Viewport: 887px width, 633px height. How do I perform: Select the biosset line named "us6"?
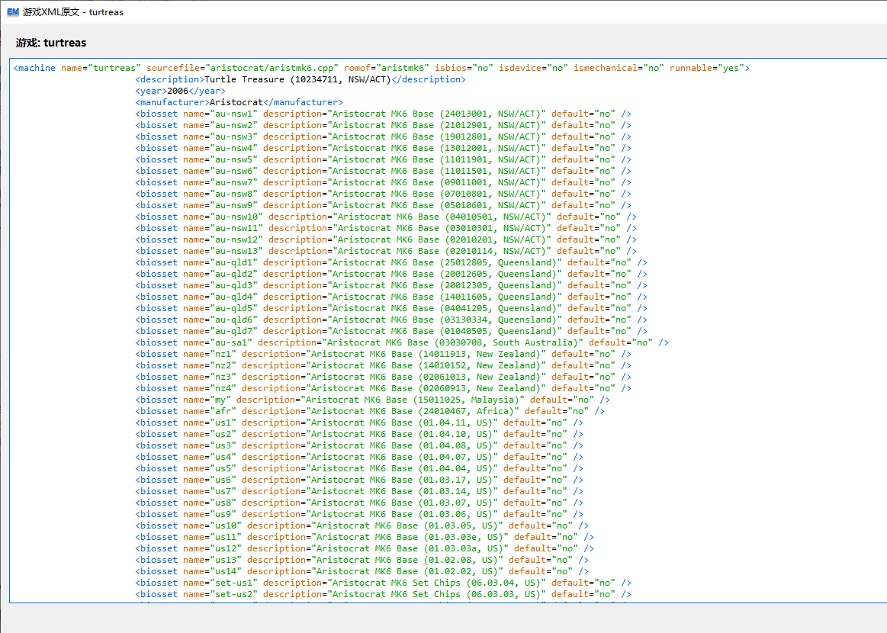[x=359, y=480]
